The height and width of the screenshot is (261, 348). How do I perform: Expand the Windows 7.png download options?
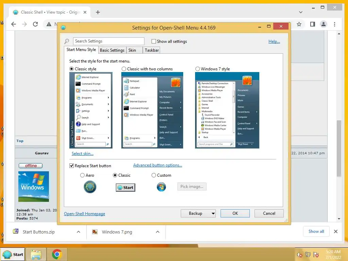coord(158,232)
